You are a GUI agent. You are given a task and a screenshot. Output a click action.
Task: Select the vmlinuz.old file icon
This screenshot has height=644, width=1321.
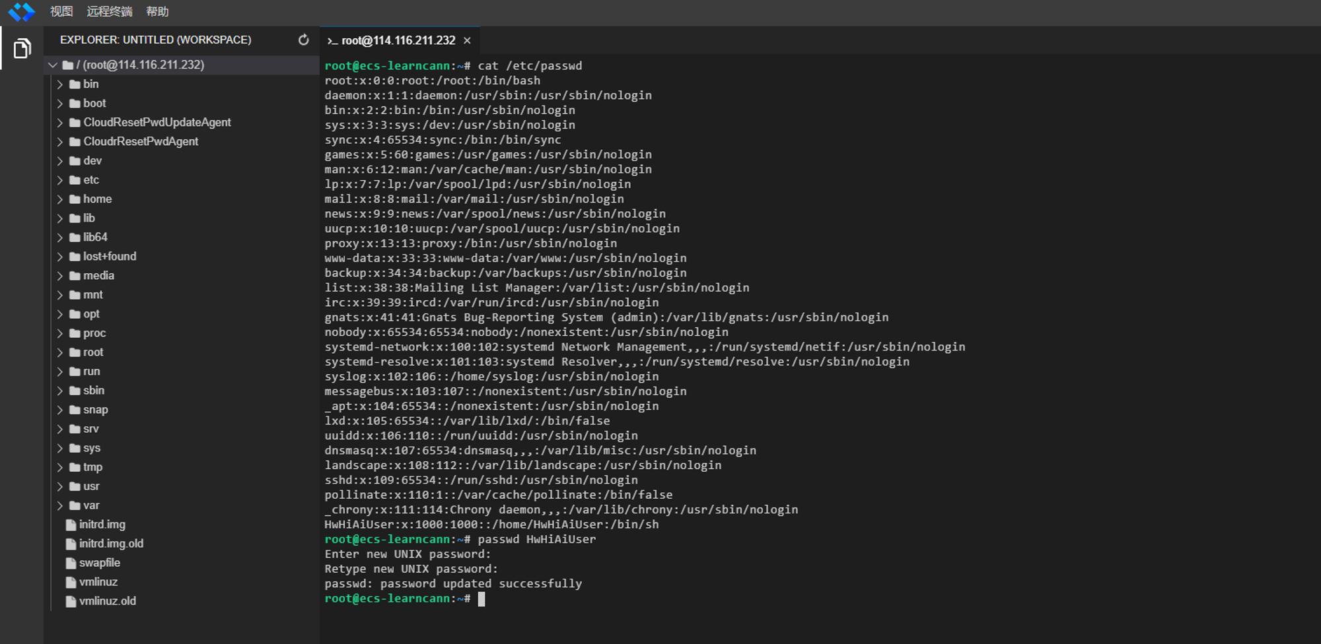71,602
